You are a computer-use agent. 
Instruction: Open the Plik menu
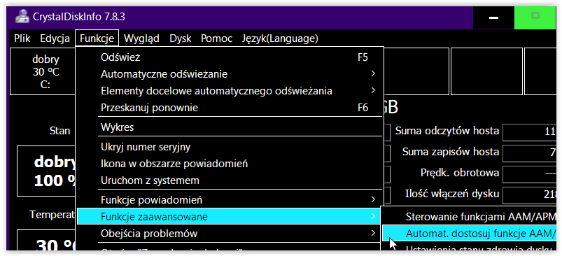tap(22, 38)
